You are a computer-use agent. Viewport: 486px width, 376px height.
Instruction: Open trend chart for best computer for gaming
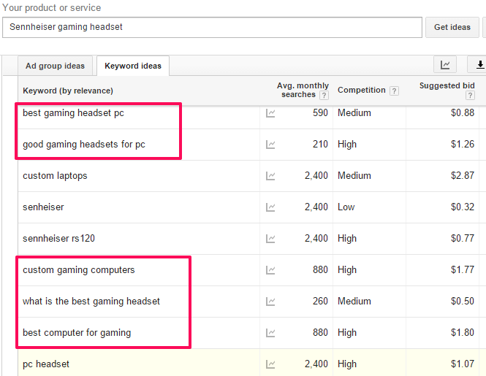click(270, 333)
